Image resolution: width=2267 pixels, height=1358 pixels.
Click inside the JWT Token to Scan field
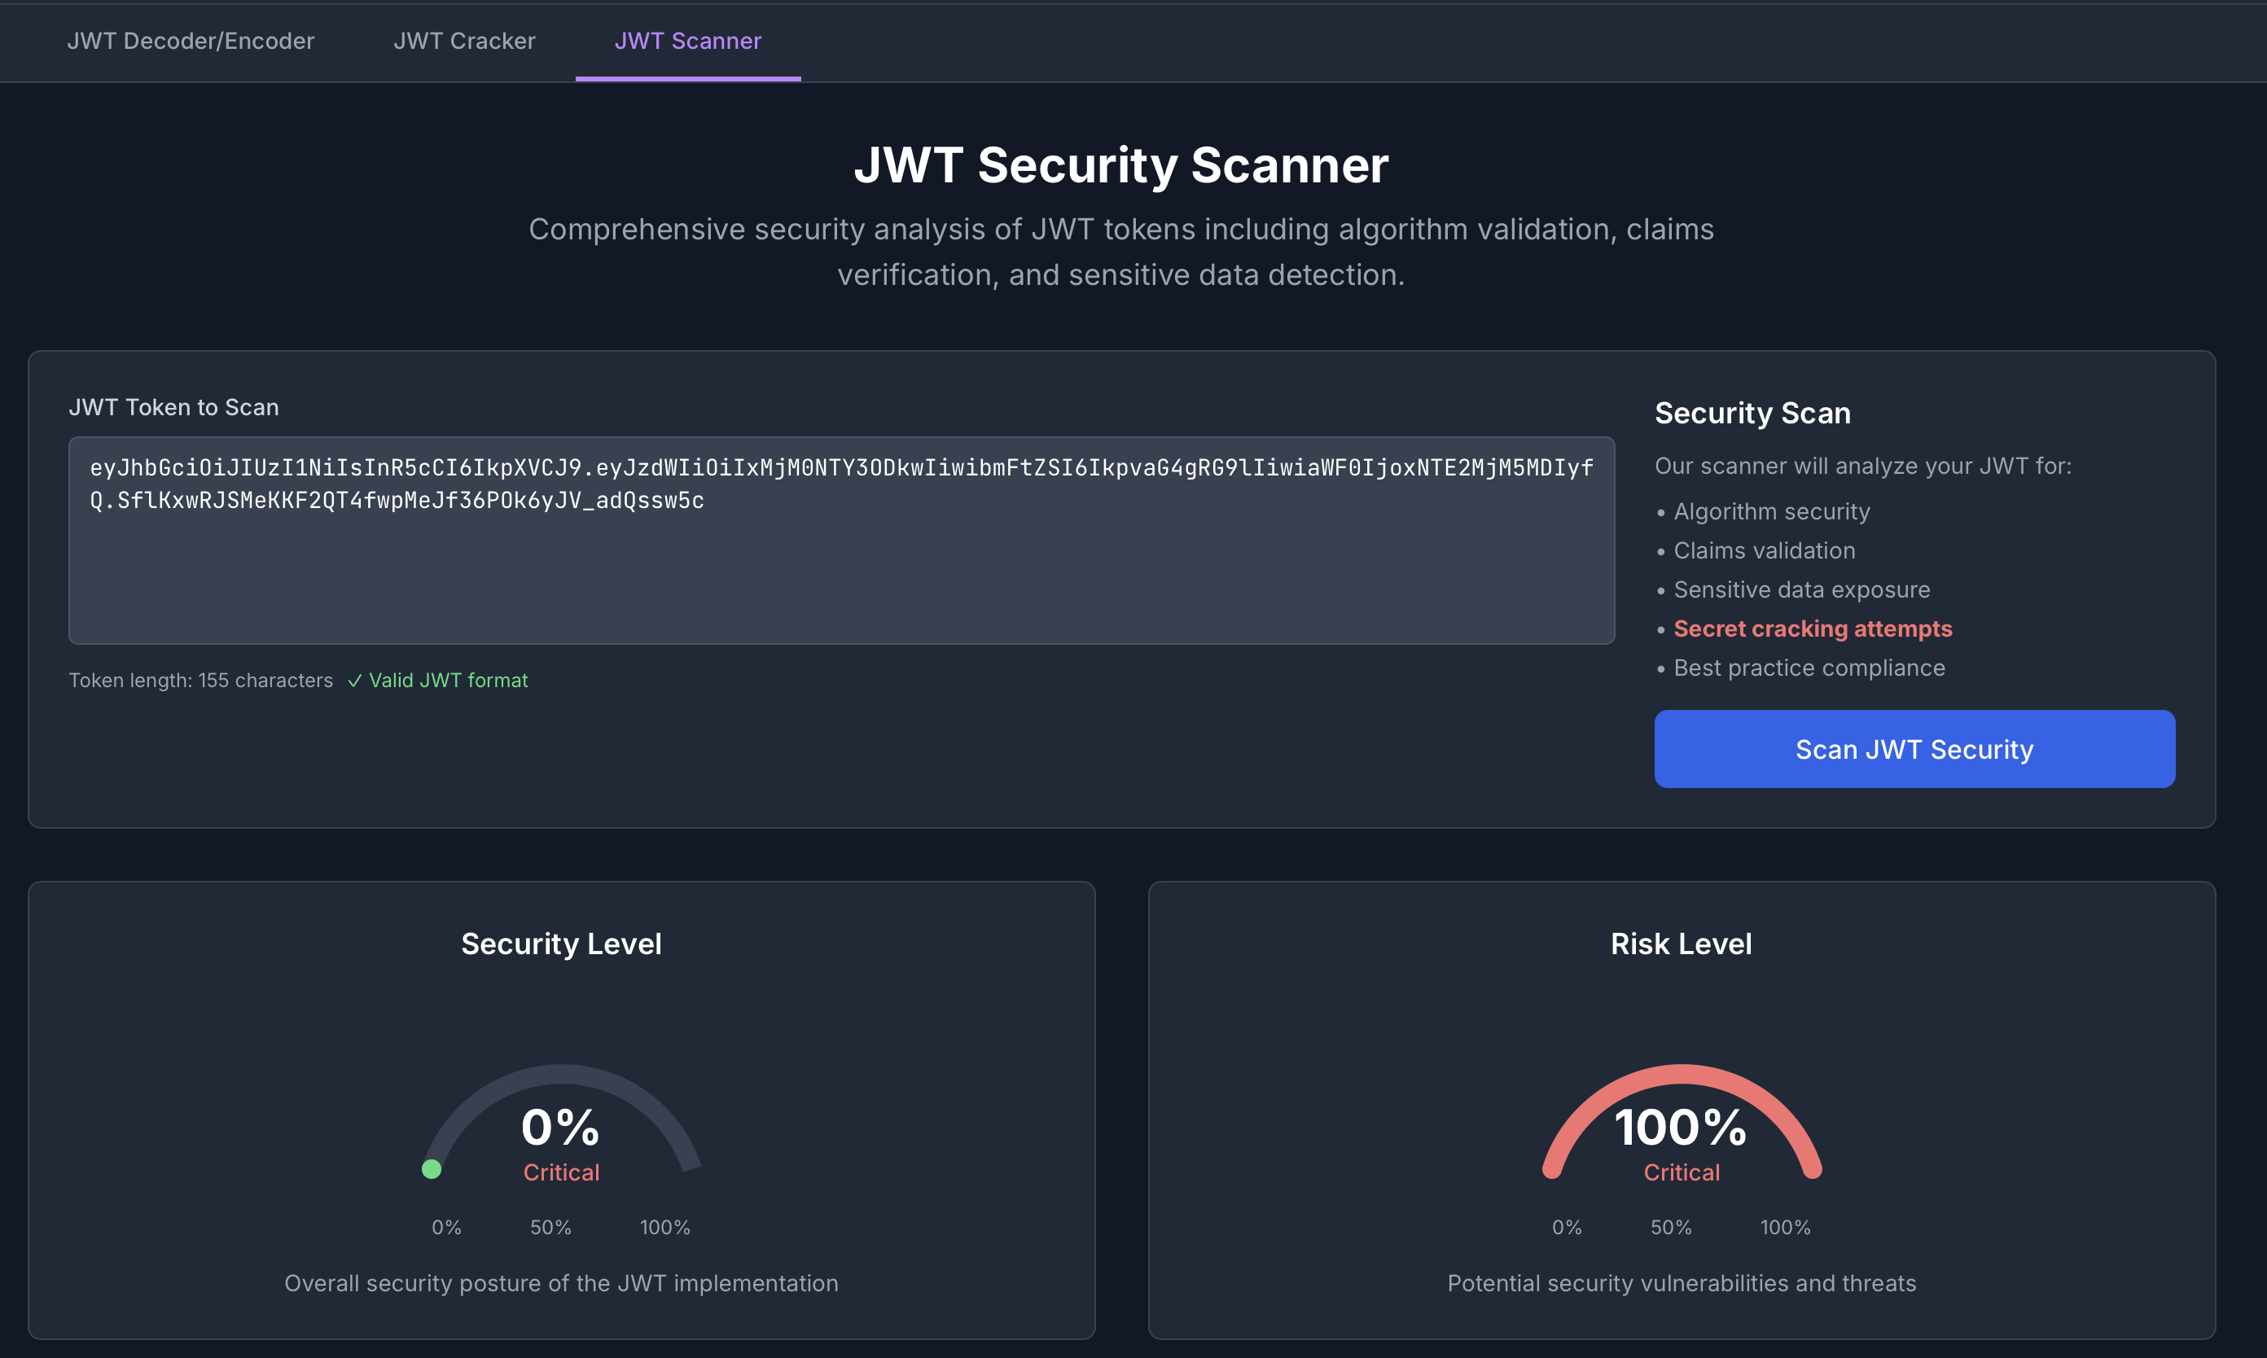click(x=840, y=541)
